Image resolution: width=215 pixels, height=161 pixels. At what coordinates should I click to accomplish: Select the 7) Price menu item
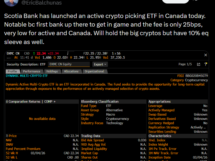pyautogui.click(x=11, y=136)
